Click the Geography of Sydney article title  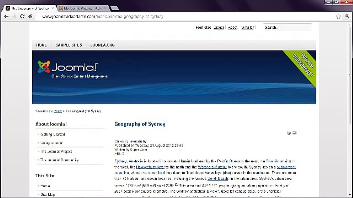(x=140, y=124)
